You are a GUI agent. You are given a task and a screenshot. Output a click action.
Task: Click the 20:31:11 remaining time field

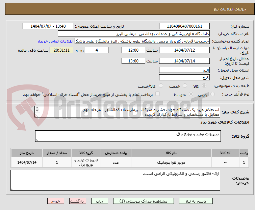pos(61,50)
